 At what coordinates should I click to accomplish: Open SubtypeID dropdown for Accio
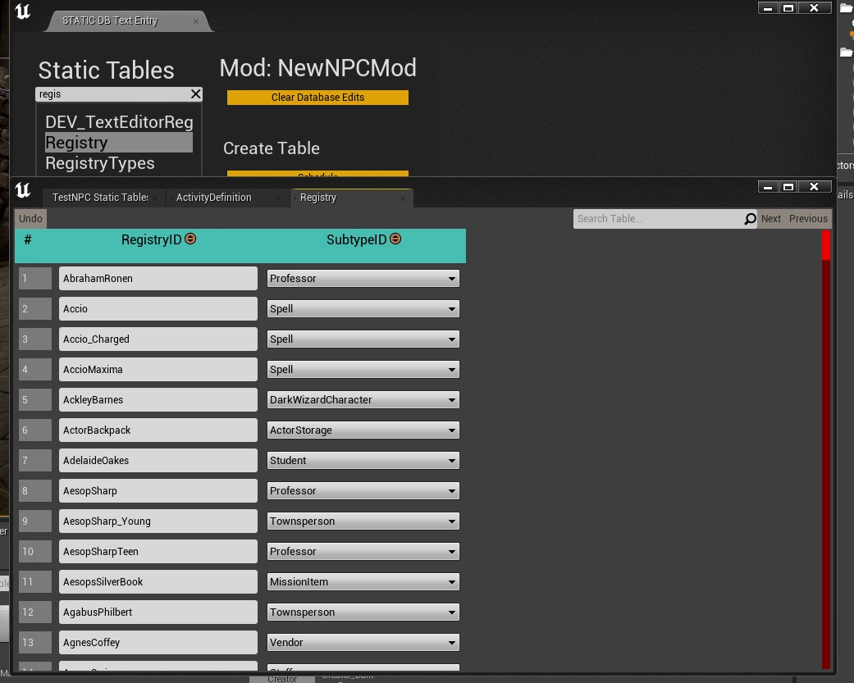coord(363,309)
